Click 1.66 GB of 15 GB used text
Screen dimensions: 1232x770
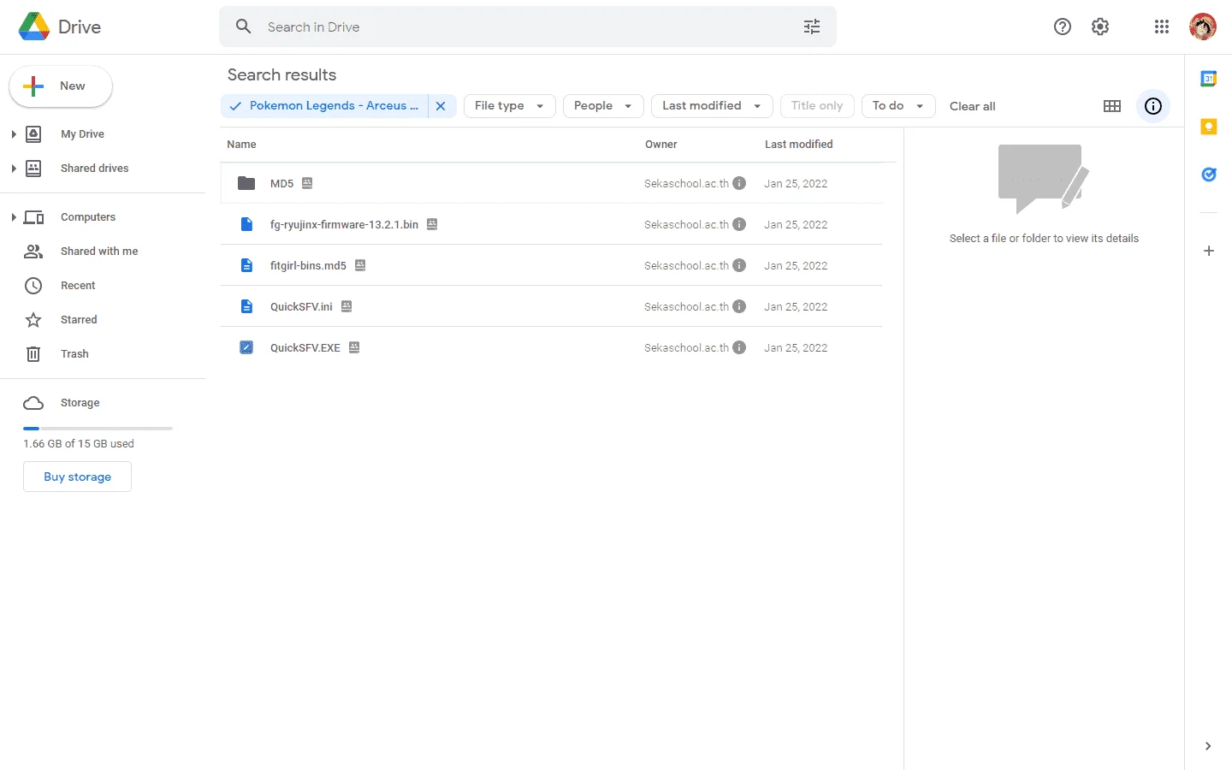coord(79,444)
